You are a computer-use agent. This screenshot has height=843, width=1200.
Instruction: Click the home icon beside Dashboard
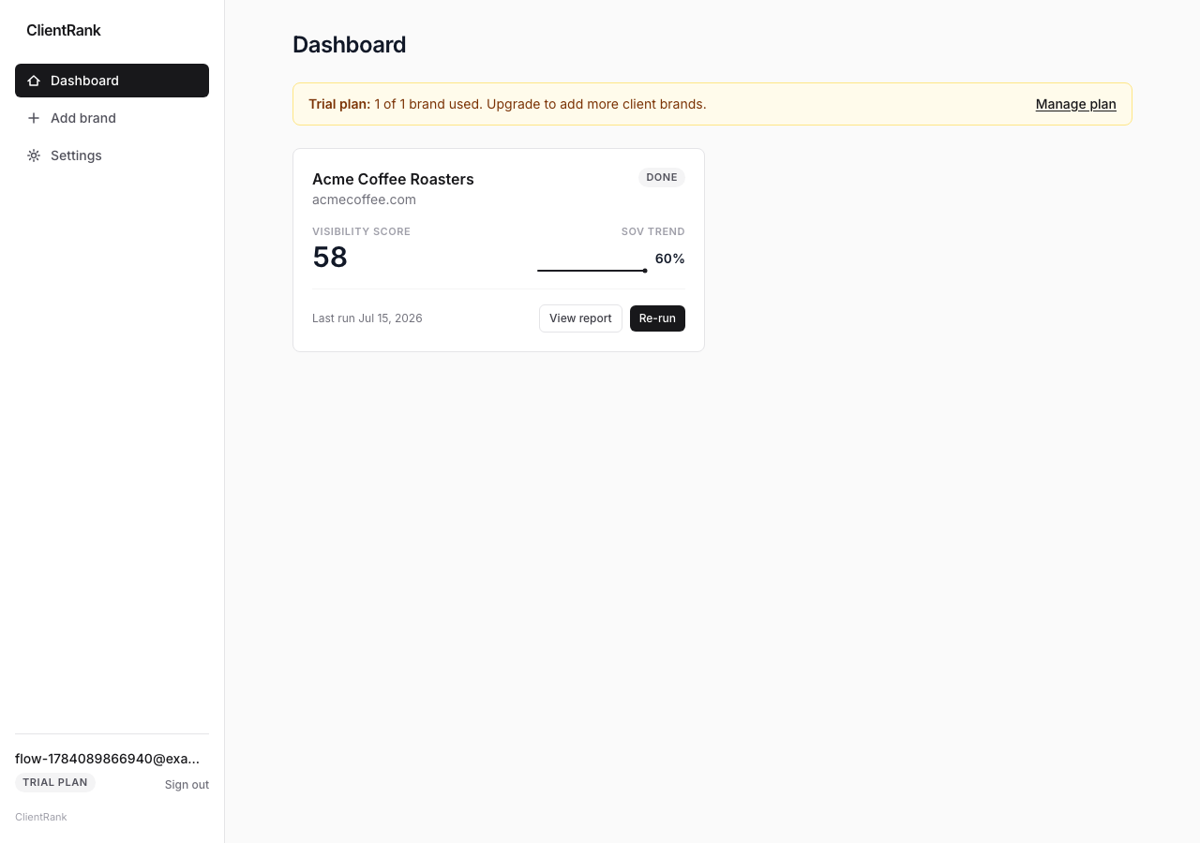tap(34, 81)
